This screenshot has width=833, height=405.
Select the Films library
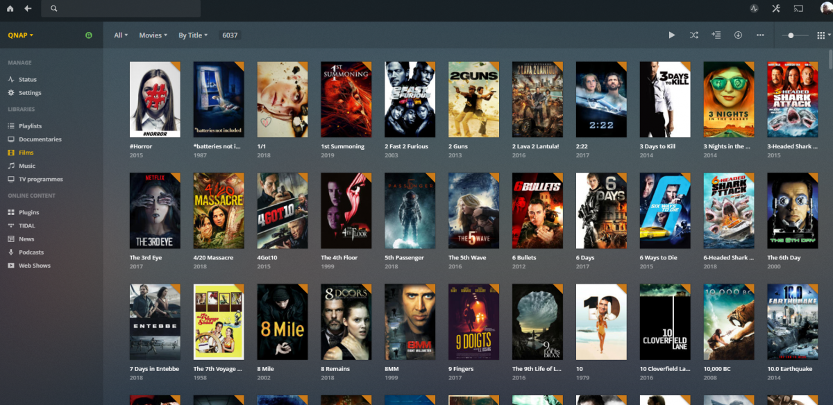click(26, 152)
